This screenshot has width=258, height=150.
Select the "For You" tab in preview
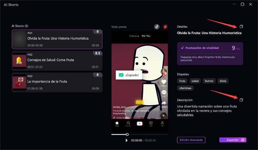click(146, 36)
